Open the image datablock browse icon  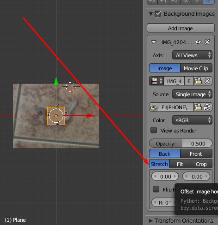pyautogui.click(x=156, y=81)
